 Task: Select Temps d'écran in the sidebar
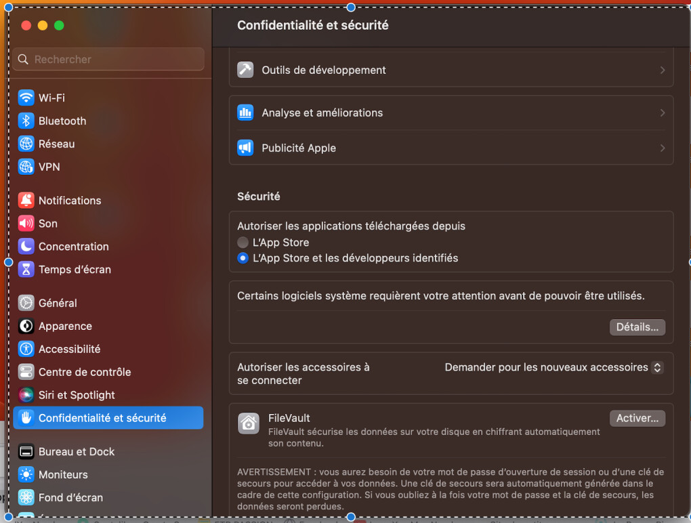[x=108, y=269]
